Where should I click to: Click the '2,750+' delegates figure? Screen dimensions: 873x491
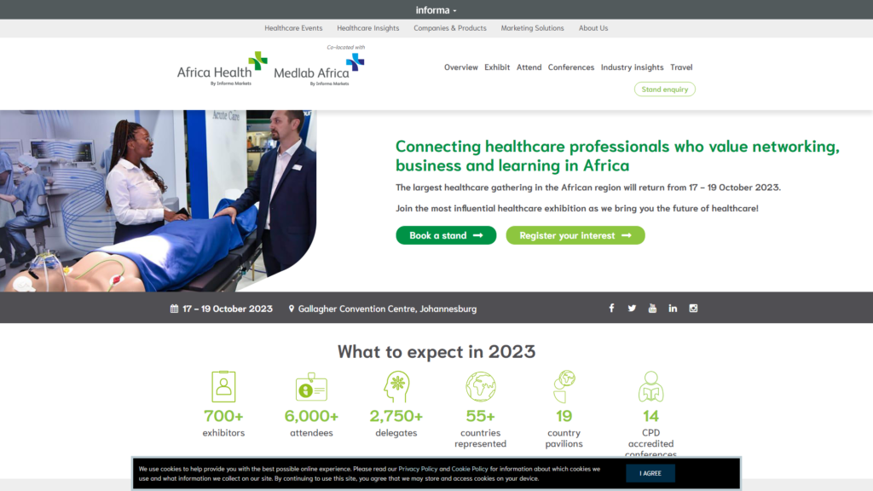(x=396, y=416)
